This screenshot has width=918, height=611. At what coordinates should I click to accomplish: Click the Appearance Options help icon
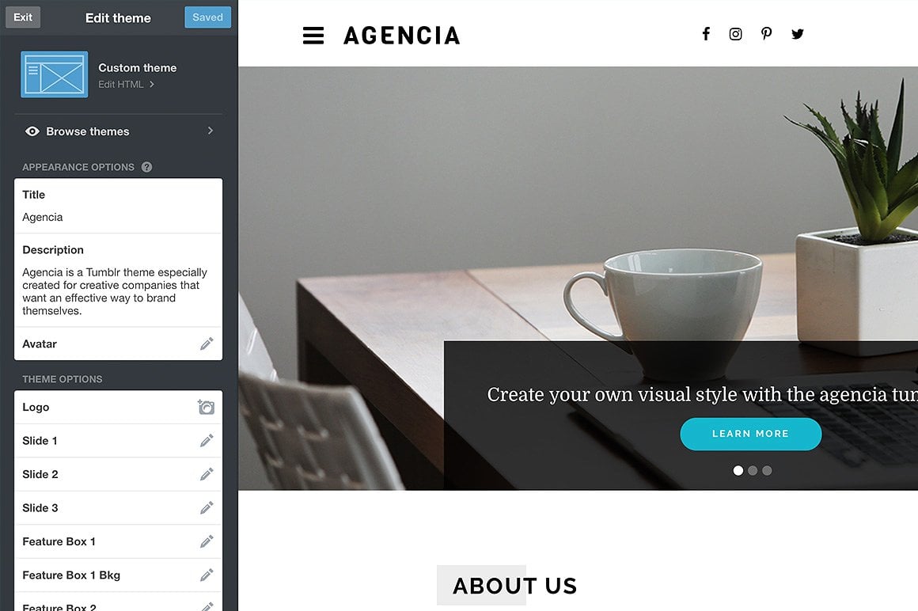(147, 167)
